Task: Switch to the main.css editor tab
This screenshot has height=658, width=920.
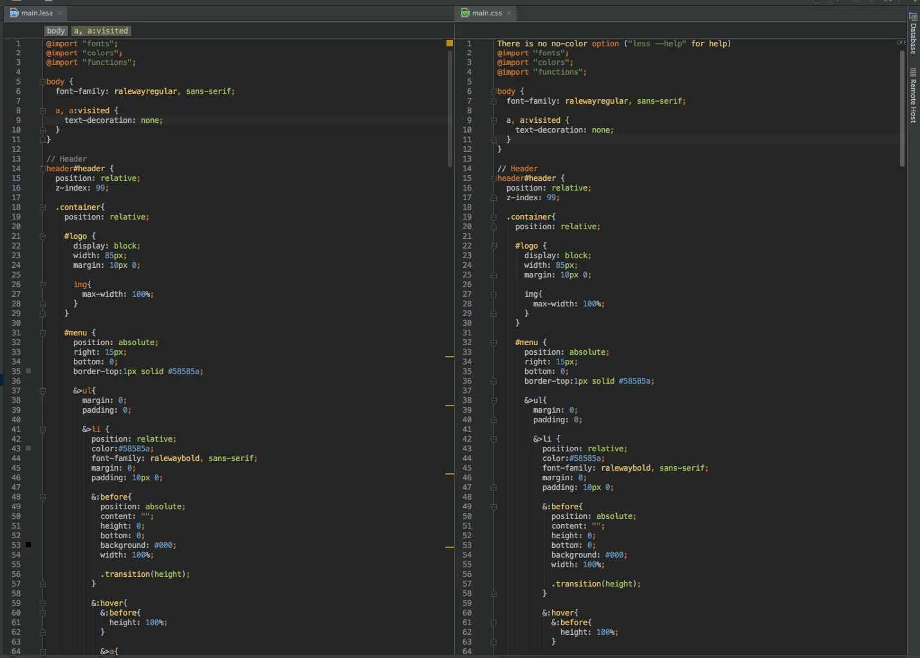Action: coord(486,13)
